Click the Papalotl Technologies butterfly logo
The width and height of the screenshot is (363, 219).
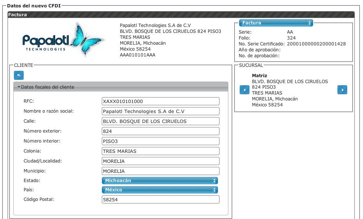tap(63, 40)
